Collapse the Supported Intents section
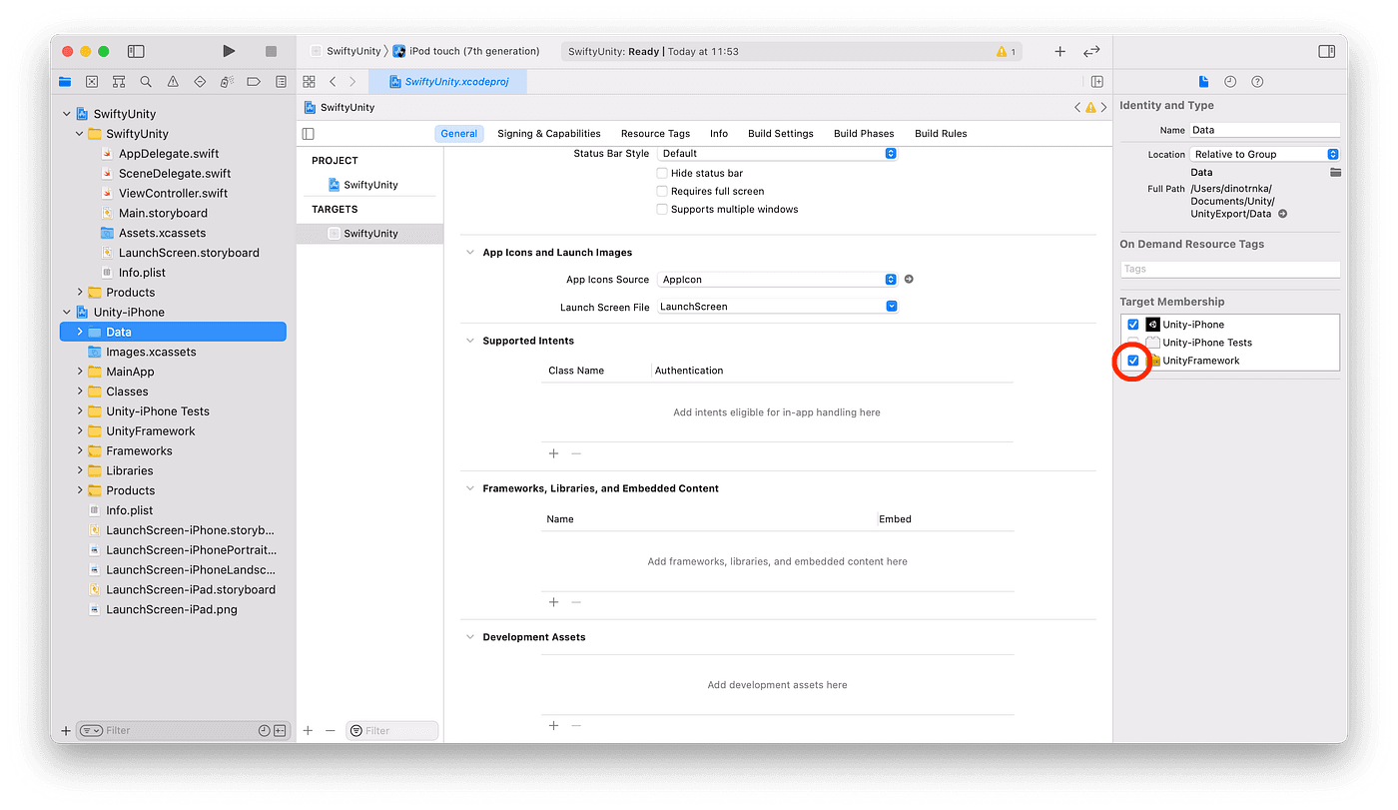 tap(470, 341)
